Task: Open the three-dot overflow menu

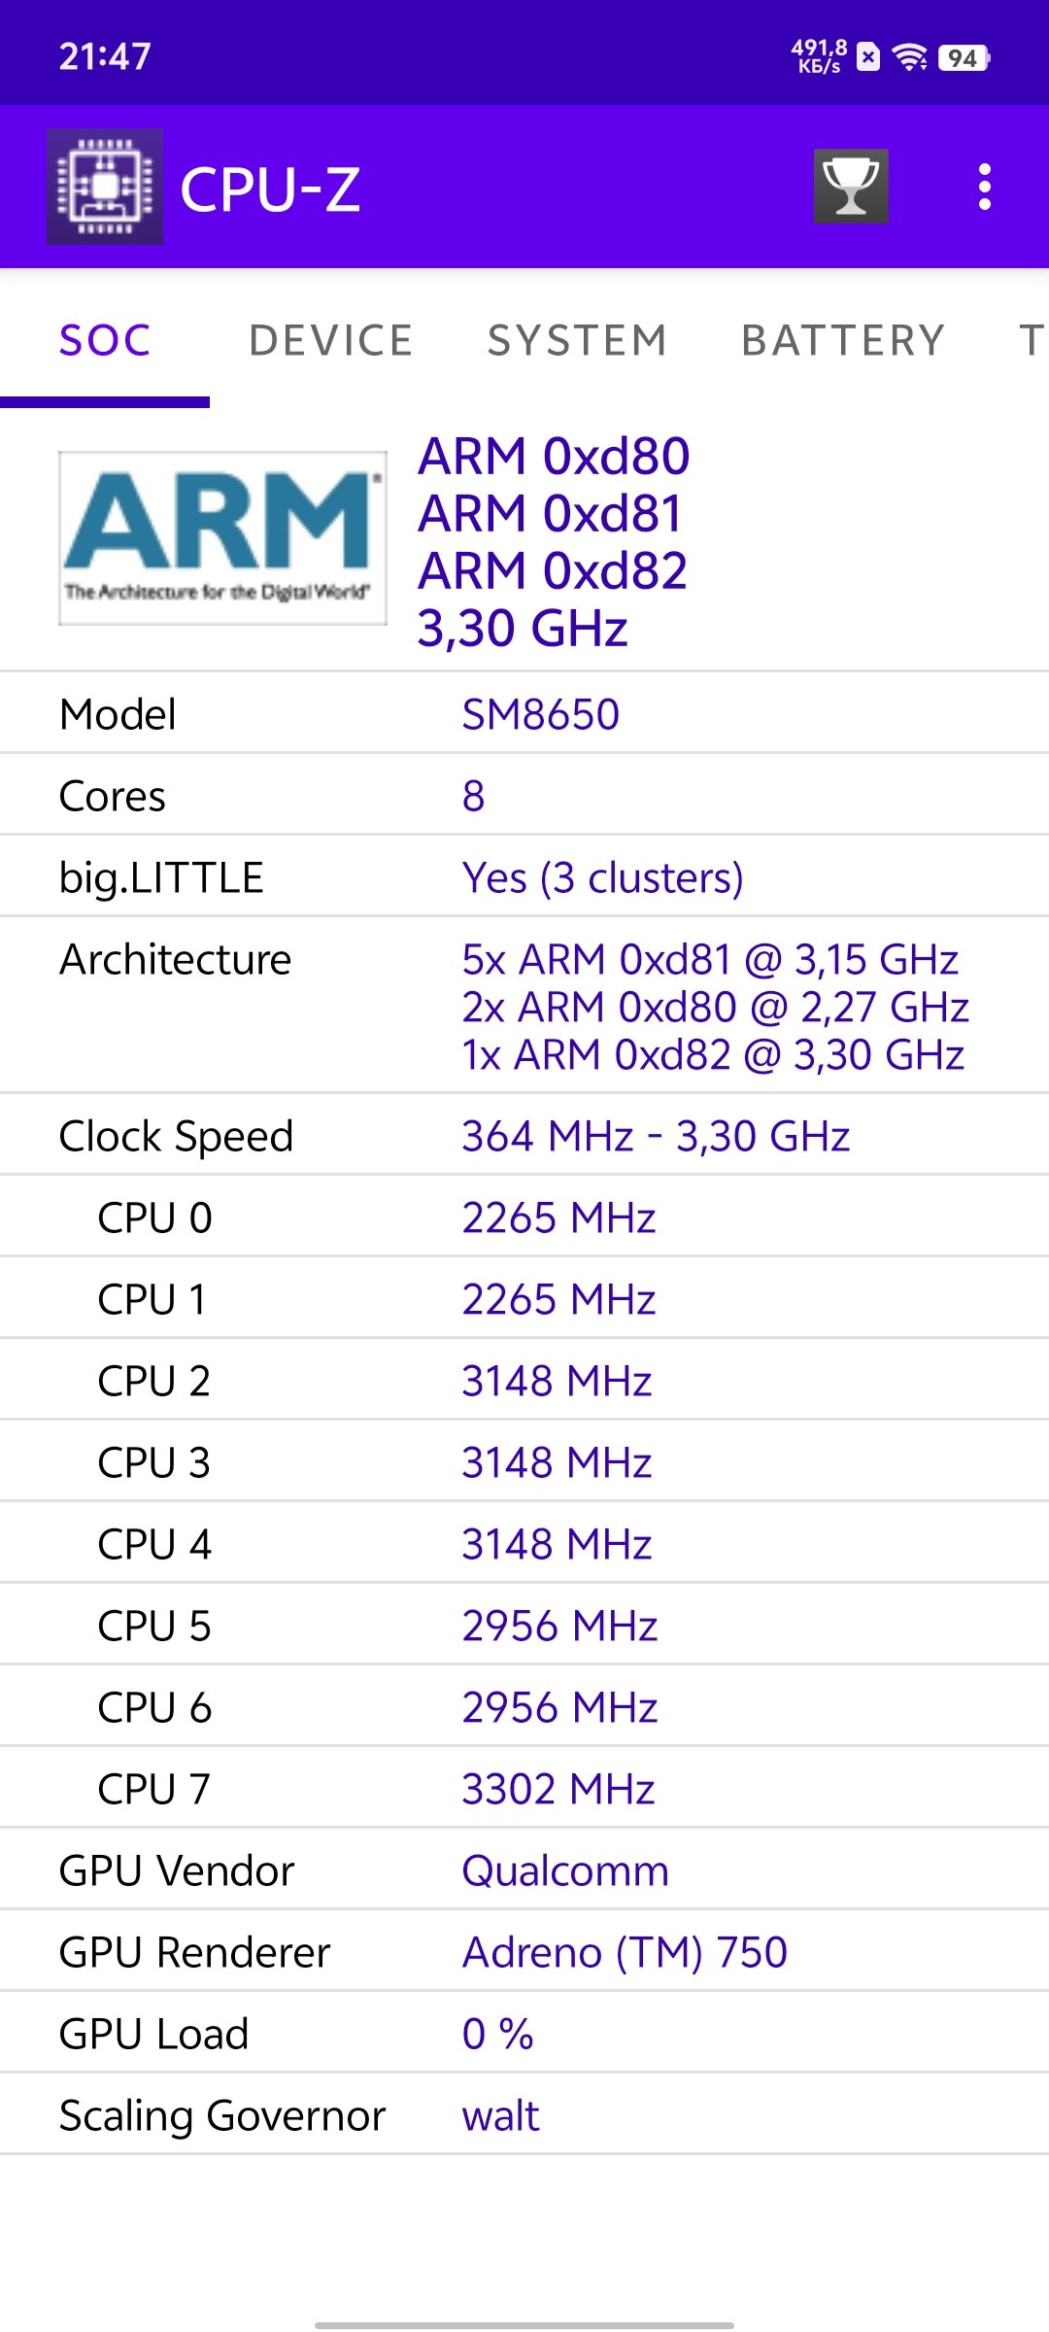Action: 984,187
